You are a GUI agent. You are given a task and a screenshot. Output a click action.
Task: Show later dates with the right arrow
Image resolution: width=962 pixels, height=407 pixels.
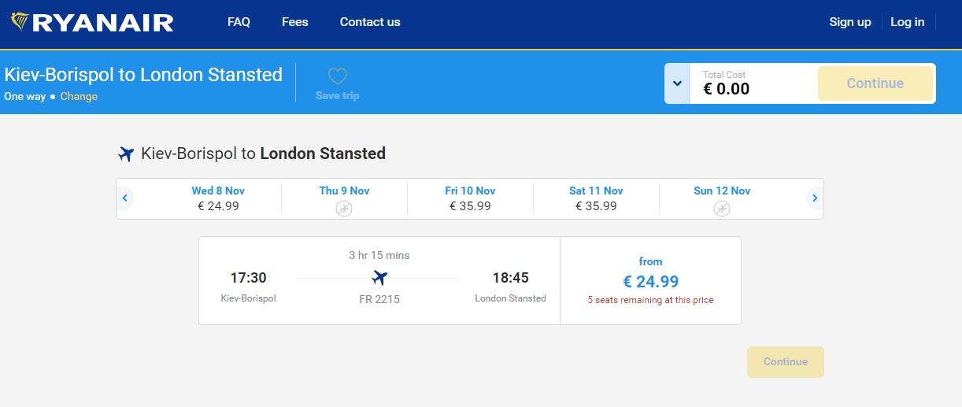815,198
